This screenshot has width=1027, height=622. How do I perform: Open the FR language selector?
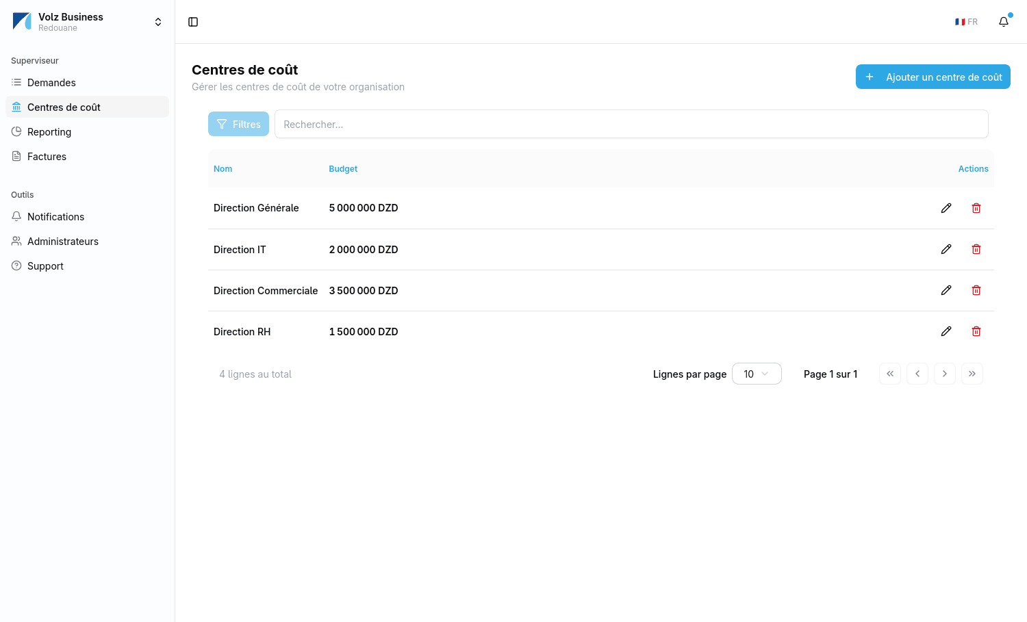point(966,22)
